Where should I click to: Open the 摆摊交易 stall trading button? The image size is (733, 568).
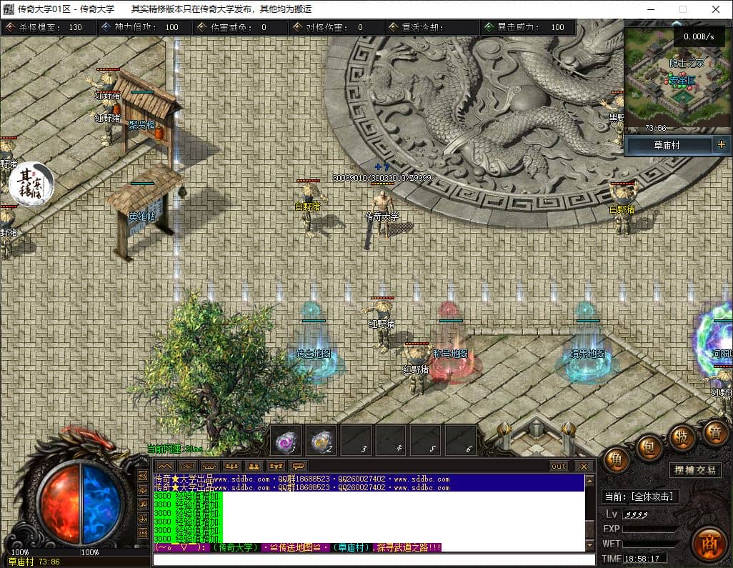click(x=694, y=470)
